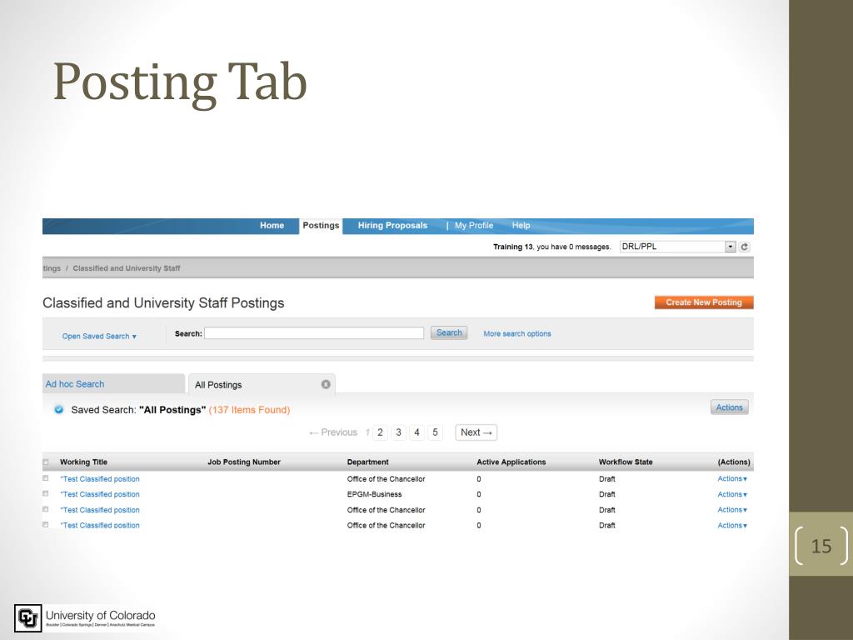Viewport: 853px width, 640px height.
Task: Jump to page 3 of postings
Action: point(399,432)
